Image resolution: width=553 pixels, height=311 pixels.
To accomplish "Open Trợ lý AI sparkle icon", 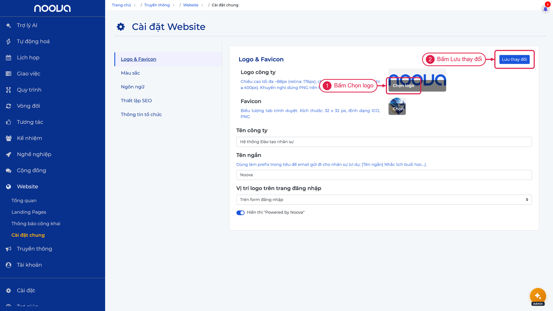I will tap(9, 25).
